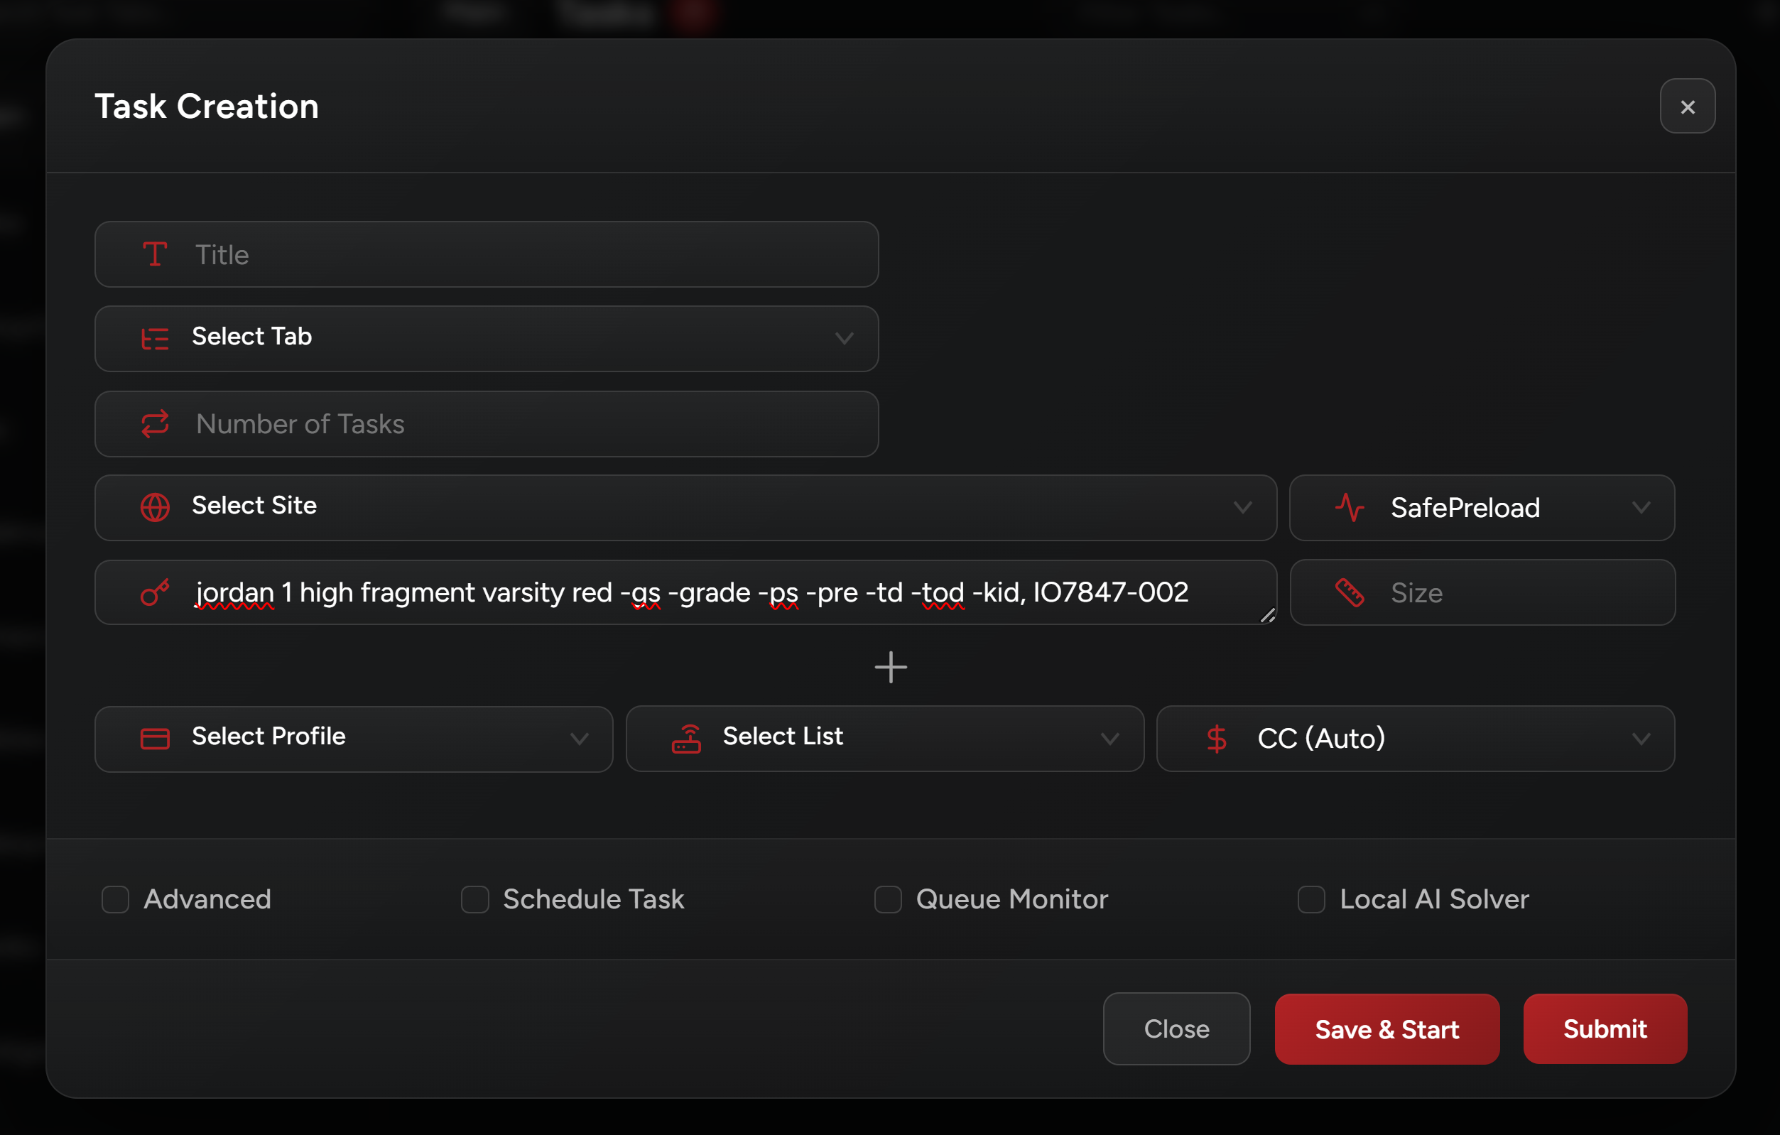Click the Submit button
1780x1135 pixels.
(x=1604, y=1028)
